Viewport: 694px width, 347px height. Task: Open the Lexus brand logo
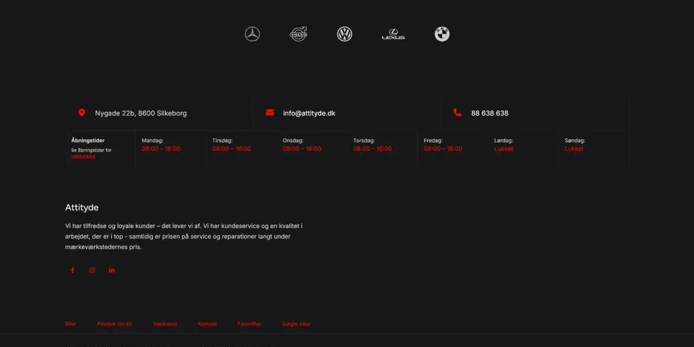click(393, 35)
